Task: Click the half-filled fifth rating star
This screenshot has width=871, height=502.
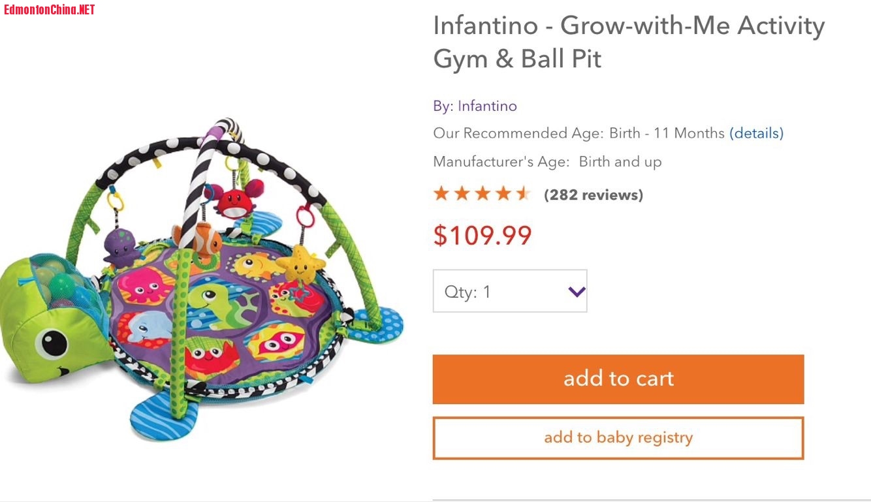Action: (524, 193)
